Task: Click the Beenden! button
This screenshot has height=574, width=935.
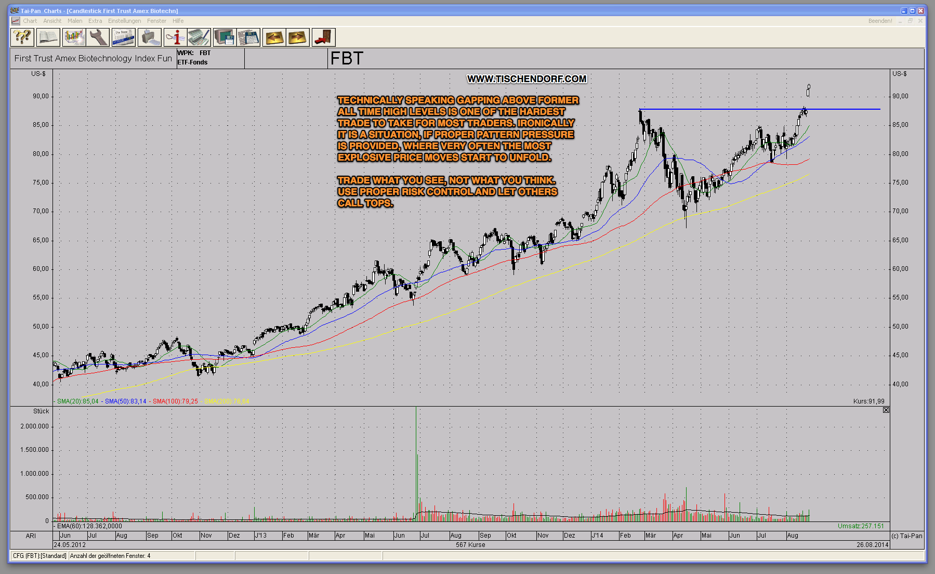Action: coord(880,21)
